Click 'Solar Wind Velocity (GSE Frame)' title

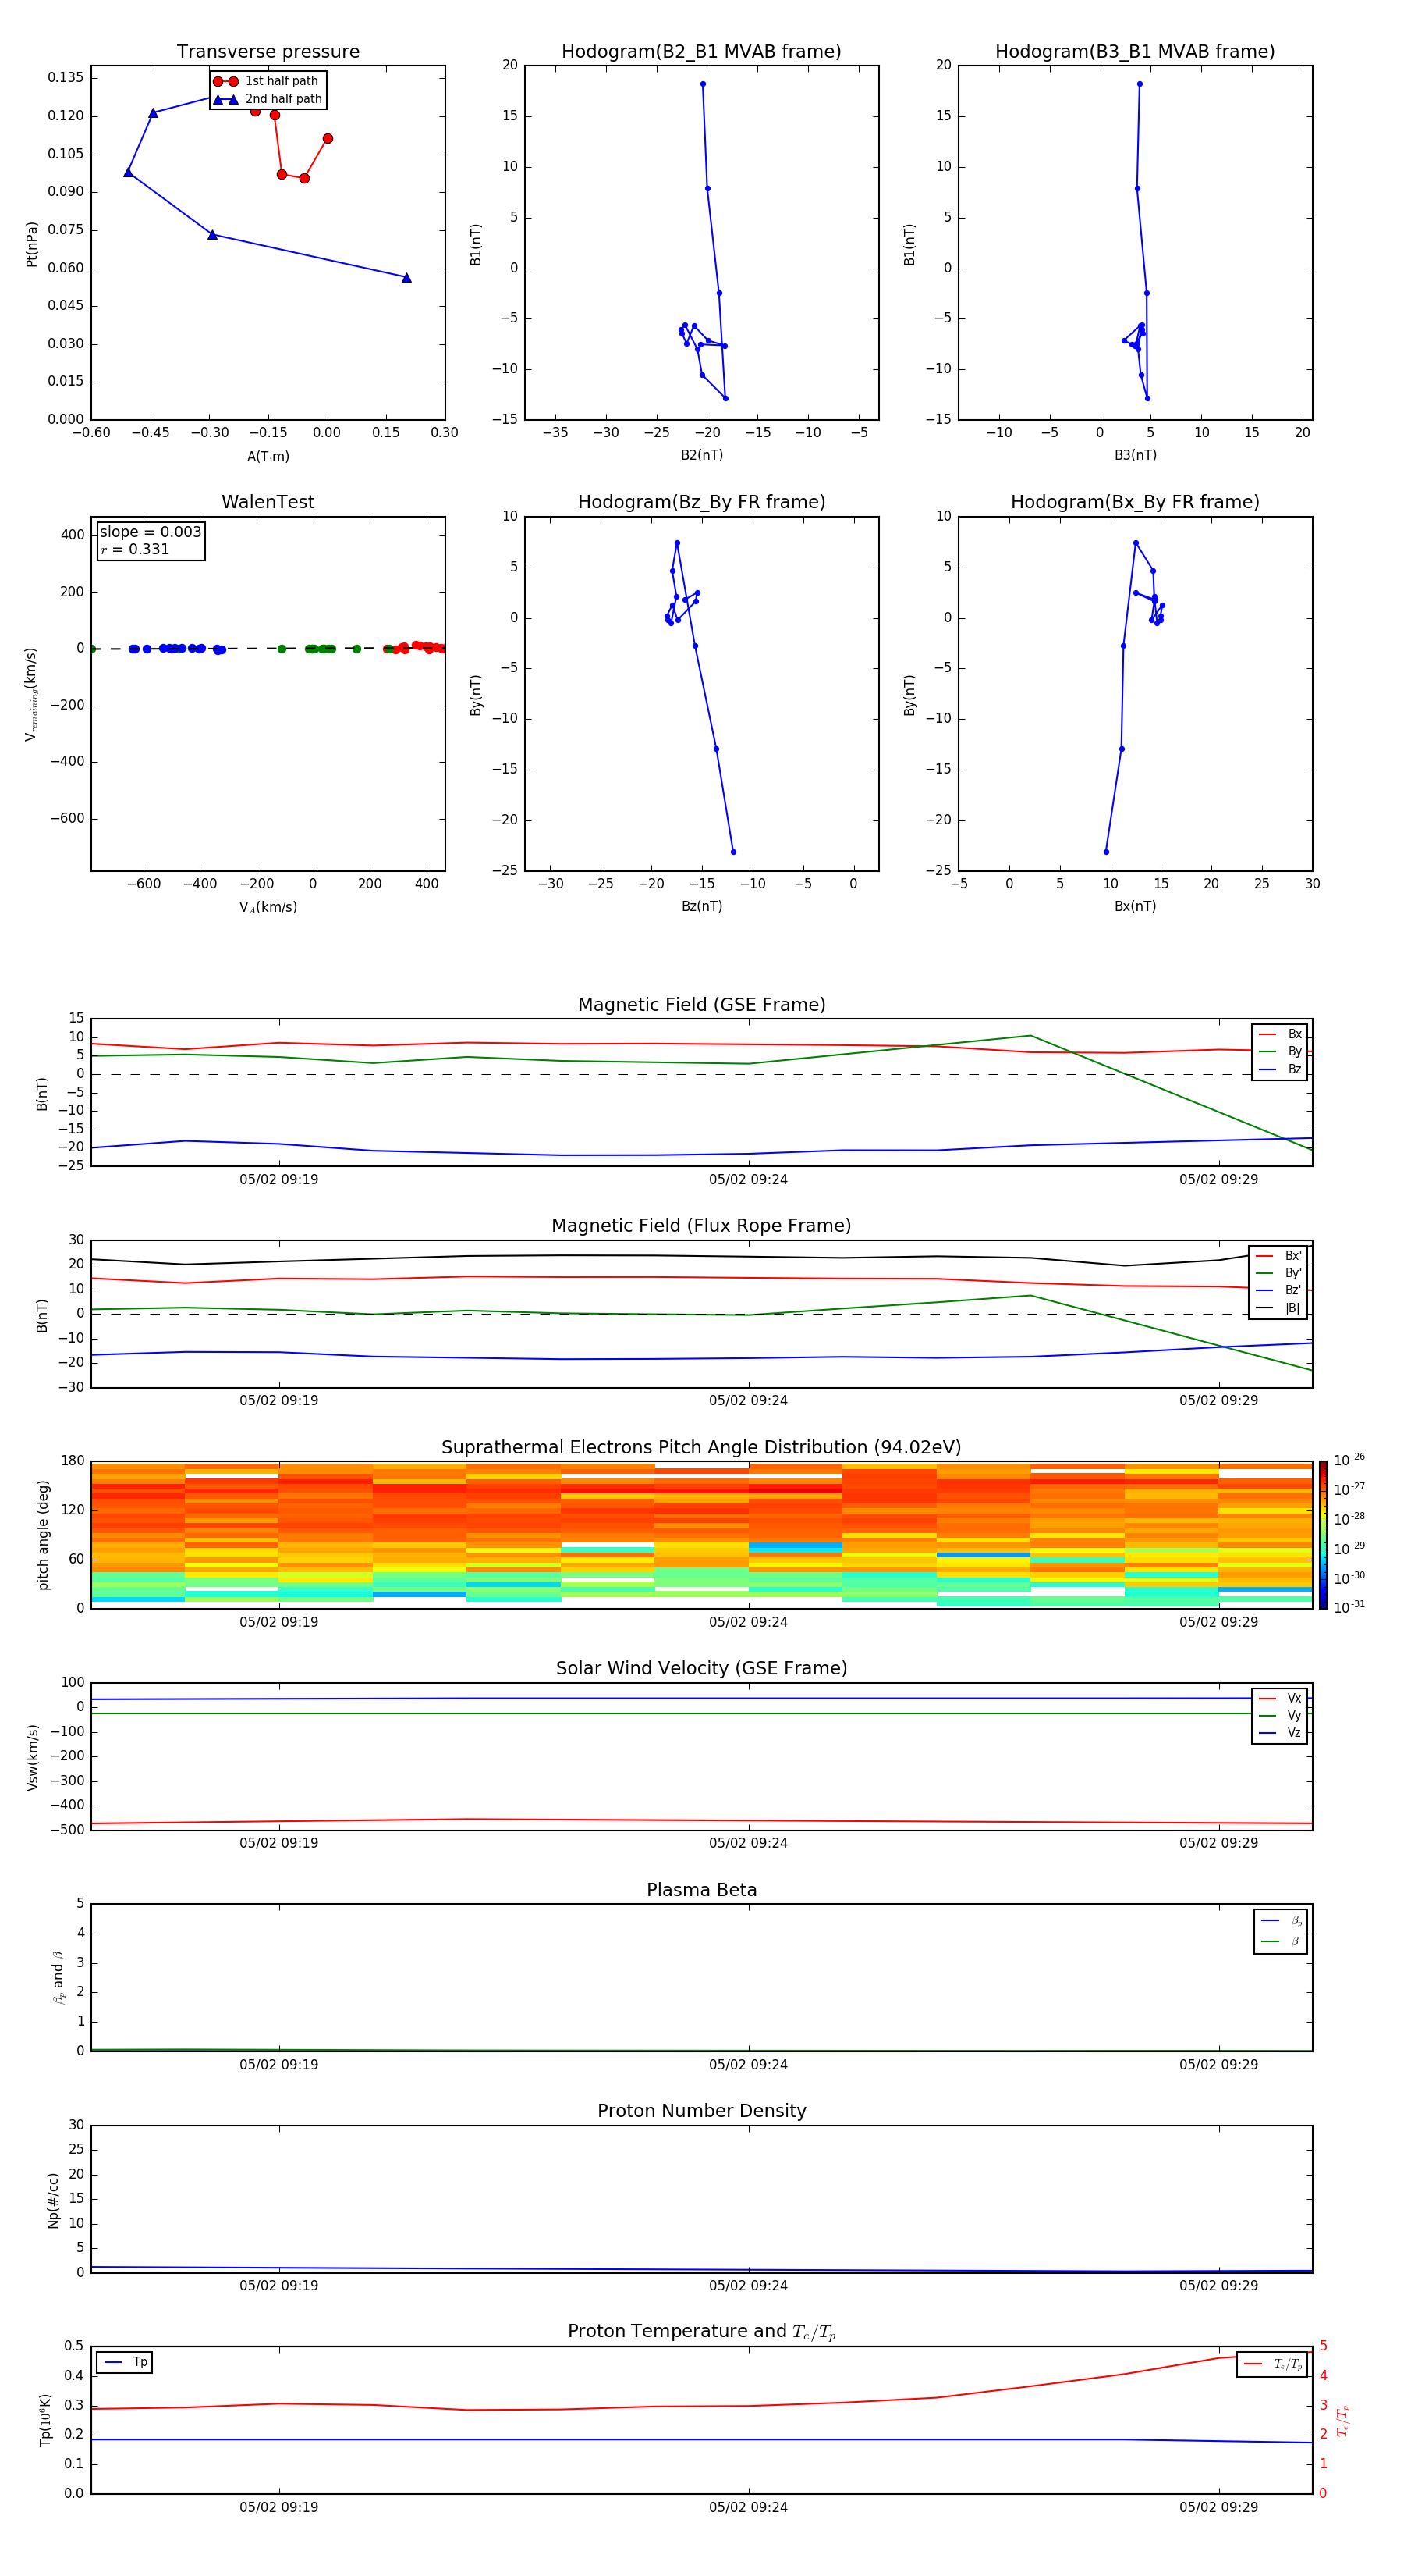click(x=701, y=1668)
